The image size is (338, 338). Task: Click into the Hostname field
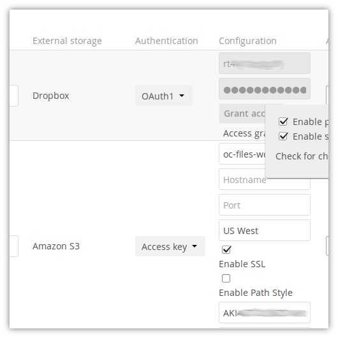[x=265, y=179]
